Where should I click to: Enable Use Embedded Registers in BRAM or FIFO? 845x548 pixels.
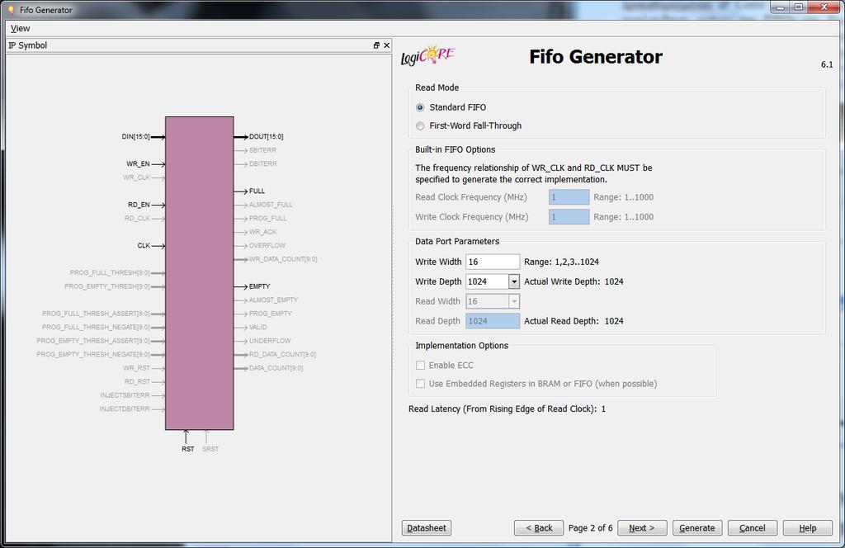(420, 384)
